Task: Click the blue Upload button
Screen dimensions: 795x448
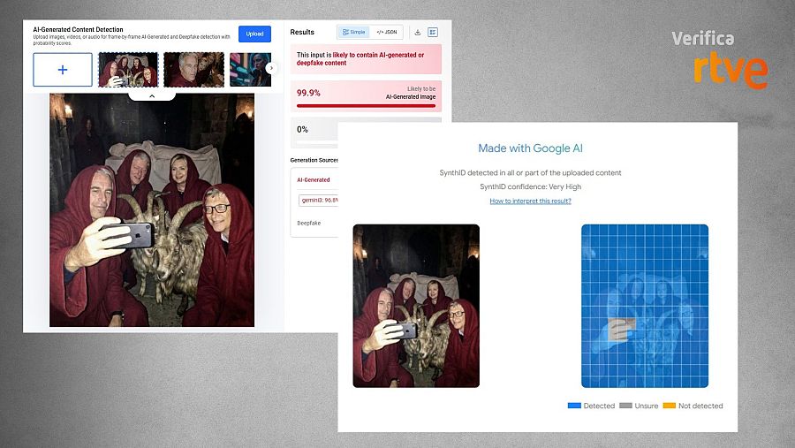Action: tap(254, 34)
